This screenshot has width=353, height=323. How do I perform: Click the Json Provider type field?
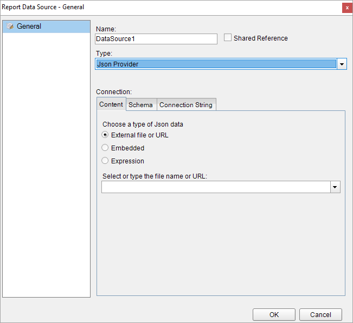(x=216, y=64)
